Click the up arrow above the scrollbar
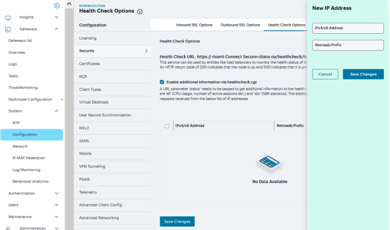Image resolution: width=390 pixels, height=230 pixels. tap(69, 4)
